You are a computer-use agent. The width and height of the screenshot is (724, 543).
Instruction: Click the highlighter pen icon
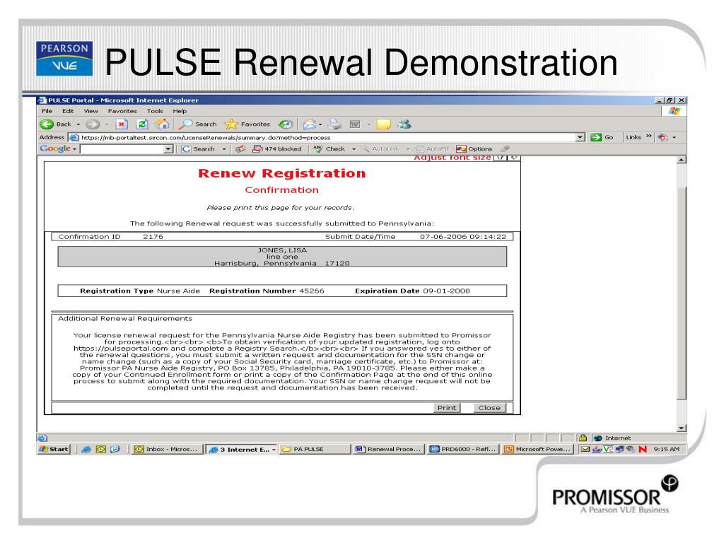505,148
